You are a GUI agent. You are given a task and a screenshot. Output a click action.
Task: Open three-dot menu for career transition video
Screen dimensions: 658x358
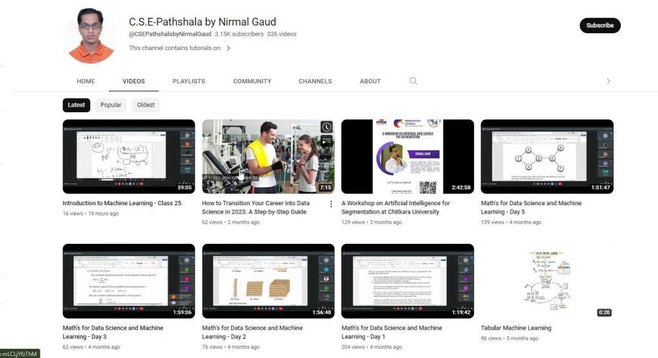[x=331, y=204]
